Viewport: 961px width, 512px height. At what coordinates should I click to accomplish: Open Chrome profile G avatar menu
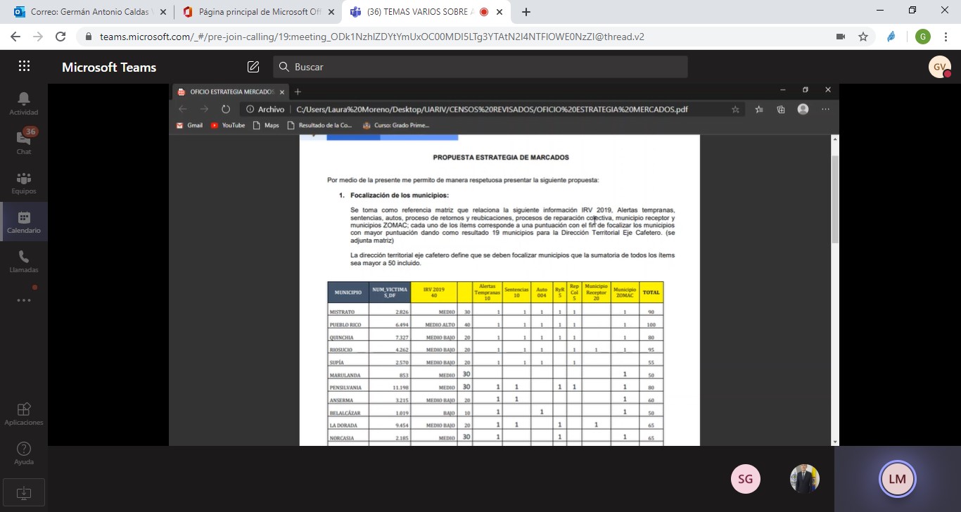click(922, 37)
